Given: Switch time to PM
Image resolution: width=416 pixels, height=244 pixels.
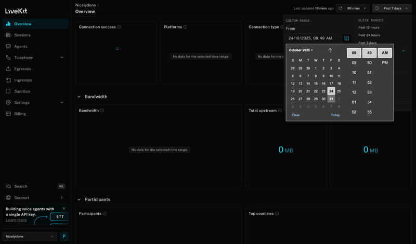Looking at the screenshot, I should click(385, 63).
